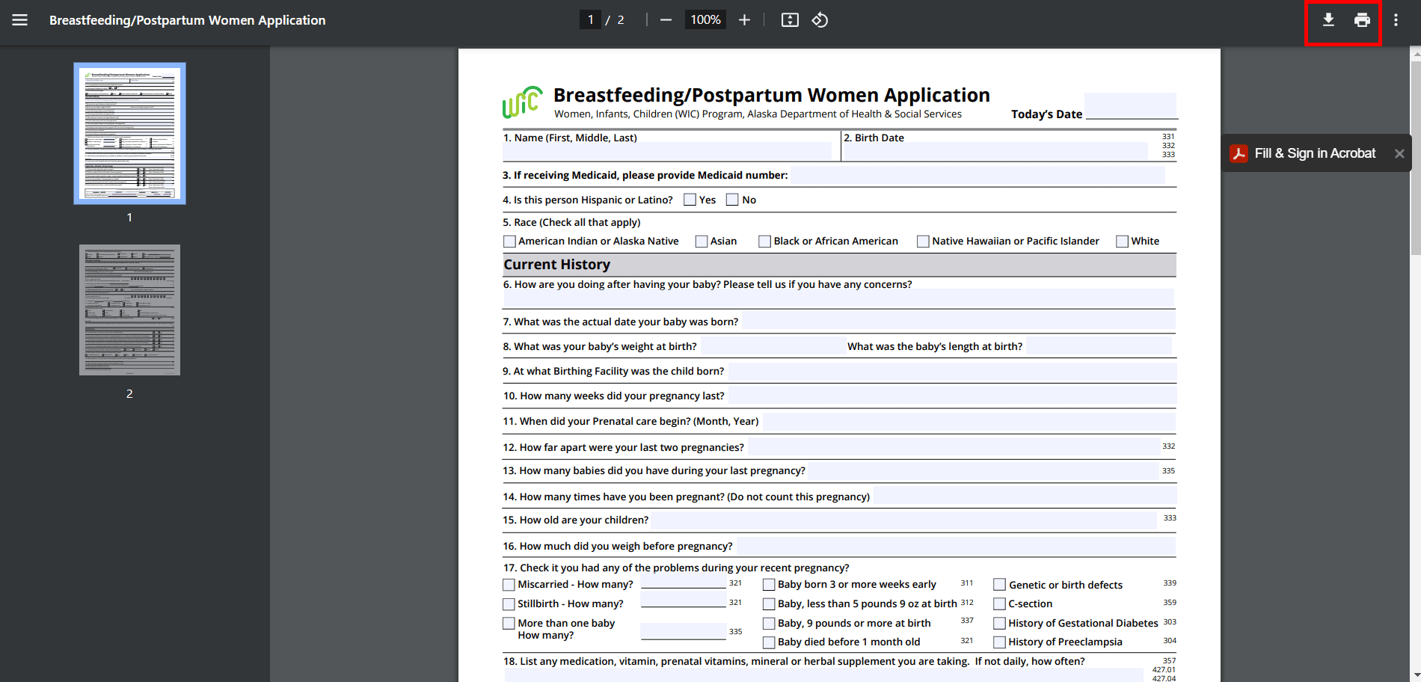Click the current page number field
This screenshot has height=682, width=1421.
click(590, 20)
